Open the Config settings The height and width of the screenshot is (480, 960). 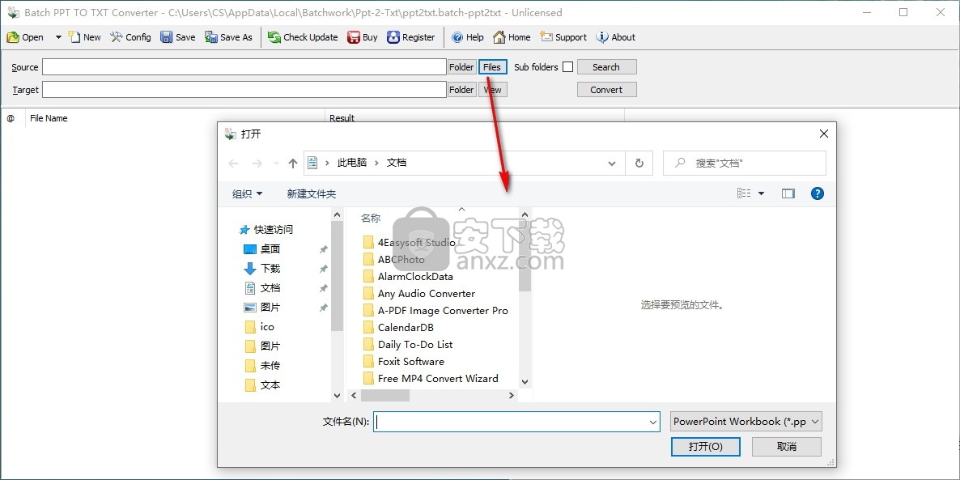[x=130, y=37]
